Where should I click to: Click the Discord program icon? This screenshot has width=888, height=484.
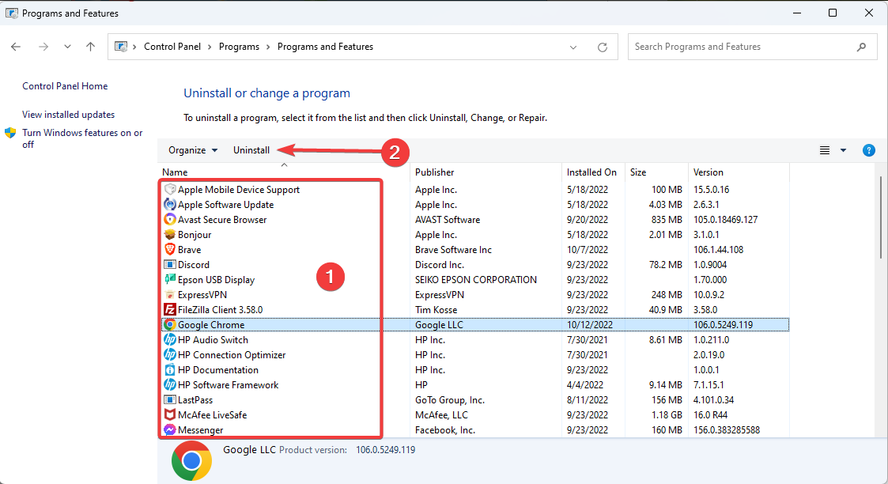point(170,264)
